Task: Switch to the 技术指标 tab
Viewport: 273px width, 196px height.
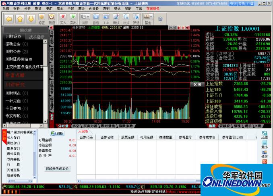Action: pyautogui.click(x=37, y=37)
